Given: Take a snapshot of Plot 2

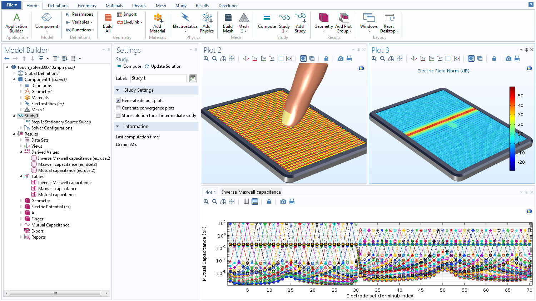Looking at the screenshot, I should [340, 58].
